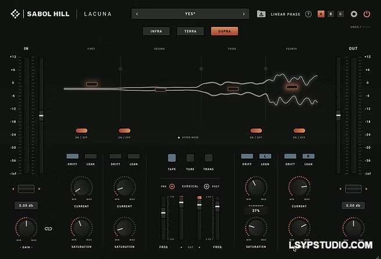Click the right FREQ slider handle
381x259 pixels.
(x=218, y=207)
